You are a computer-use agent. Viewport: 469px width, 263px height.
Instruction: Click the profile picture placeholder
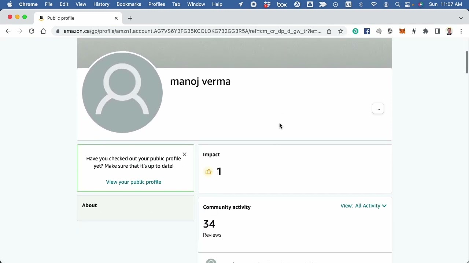[x=122, y=92]
